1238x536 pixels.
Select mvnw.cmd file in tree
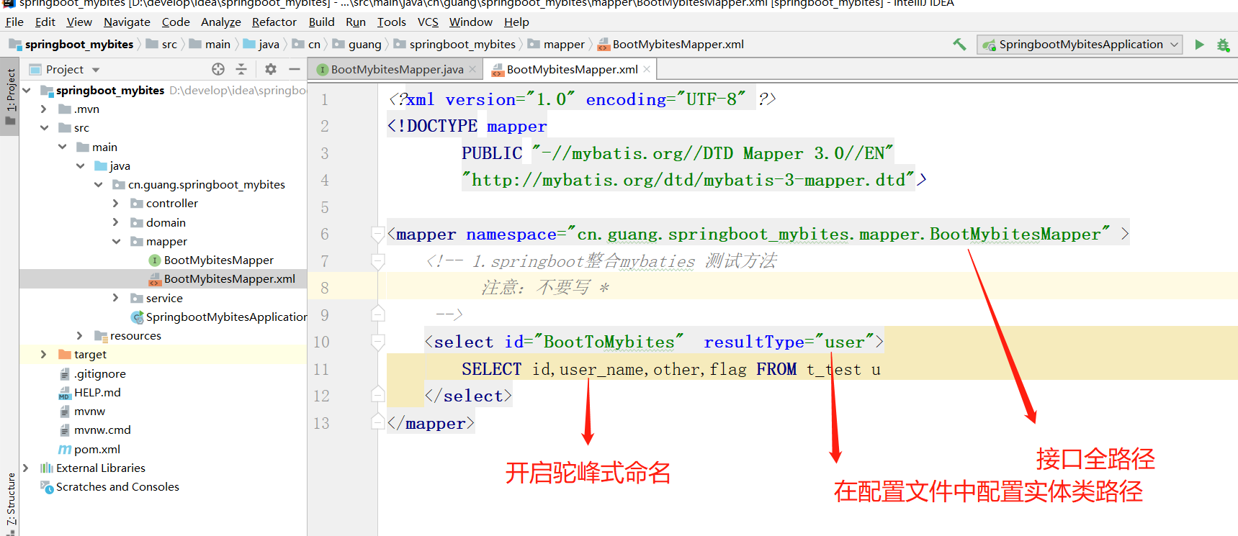click(x=94, y=430)
